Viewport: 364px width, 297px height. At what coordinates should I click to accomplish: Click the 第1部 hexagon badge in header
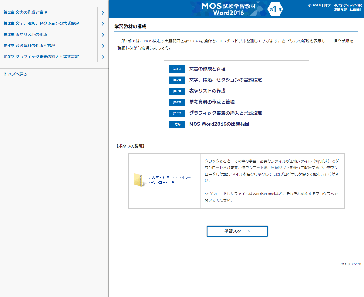point(275,9)
